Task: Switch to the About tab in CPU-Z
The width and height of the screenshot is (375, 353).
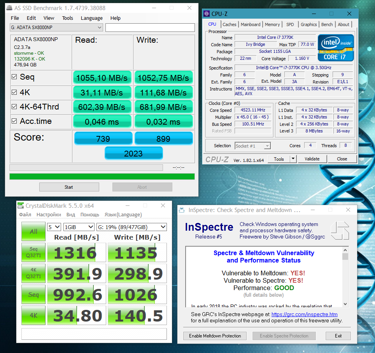Action: pos(343,24)
